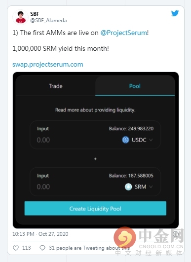This screenshot has height=262, width=191.
Task: Open SBF's profile avatar
Action: [20, 17]
